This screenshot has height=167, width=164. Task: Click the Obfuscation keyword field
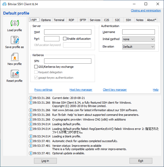click(77, 45)
